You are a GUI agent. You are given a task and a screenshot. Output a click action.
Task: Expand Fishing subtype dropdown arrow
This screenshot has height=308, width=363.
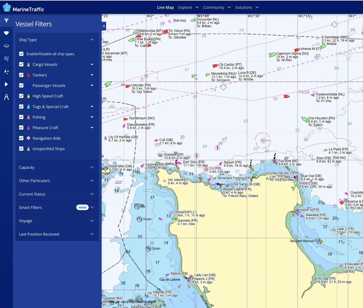coord(92,117)
